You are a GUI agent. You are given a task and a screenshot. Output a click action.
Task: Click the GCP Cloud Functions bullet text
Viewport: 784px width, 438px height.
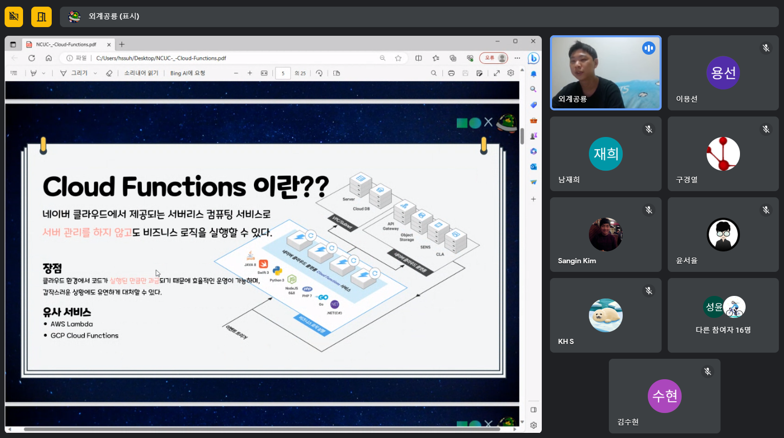84,335
